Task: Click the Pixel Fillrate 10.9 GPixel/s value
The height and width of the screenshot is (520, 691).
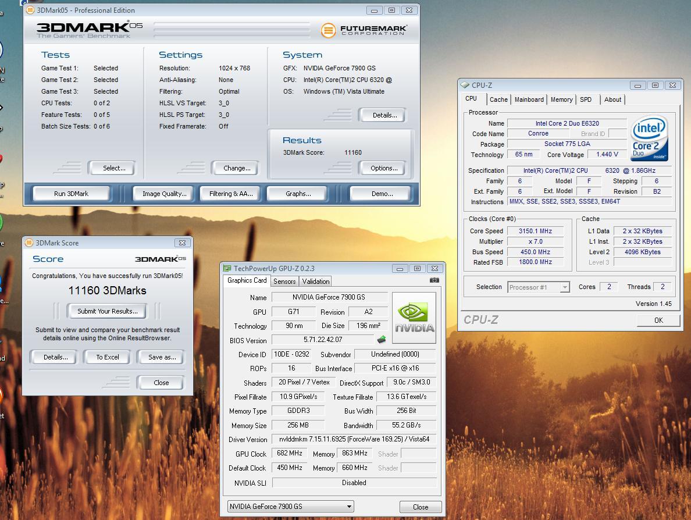Action: 298,396
